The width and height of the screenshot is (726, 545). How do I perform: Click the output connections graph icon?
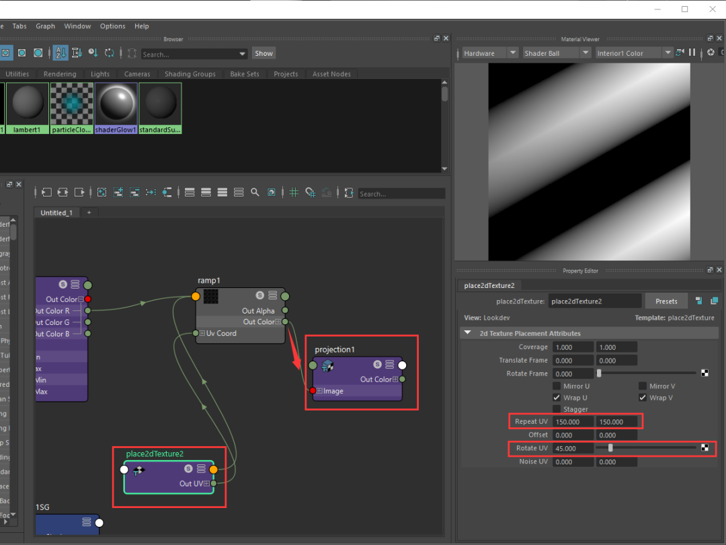pyautogui.click(x=79, y=192)
